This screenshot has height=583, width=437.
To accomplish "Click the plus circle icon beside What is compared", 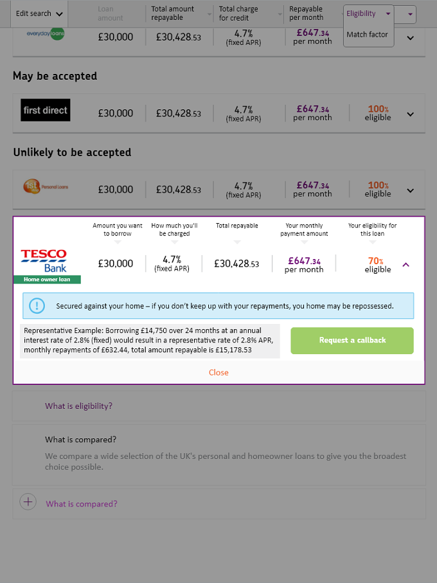I will [x=28, y=501].
